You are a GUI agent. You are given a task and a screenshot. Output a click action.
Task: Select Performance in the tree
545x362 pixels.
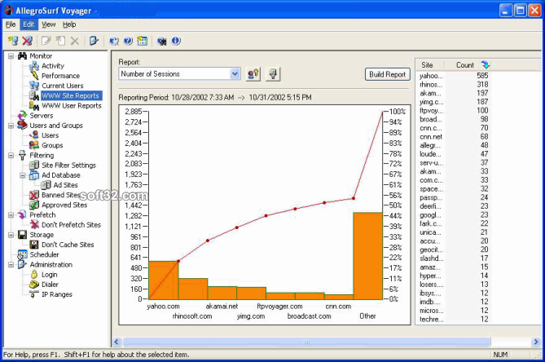(x=60, y=76)
